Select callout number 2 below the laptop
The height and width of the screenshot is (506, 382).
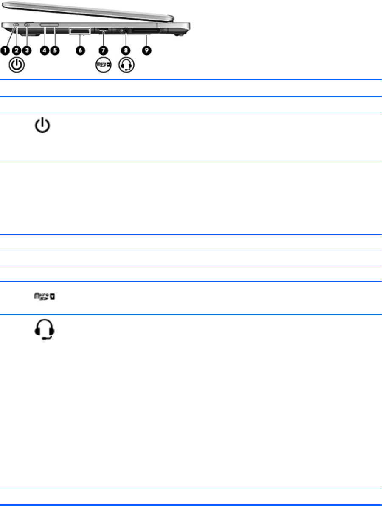pos(16,51)
